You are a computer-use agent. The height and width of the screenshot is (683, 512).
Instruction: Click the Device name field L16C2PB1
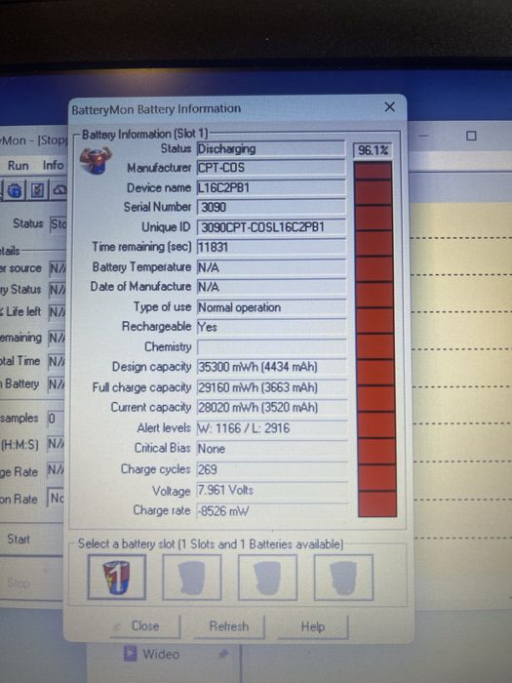271,187
